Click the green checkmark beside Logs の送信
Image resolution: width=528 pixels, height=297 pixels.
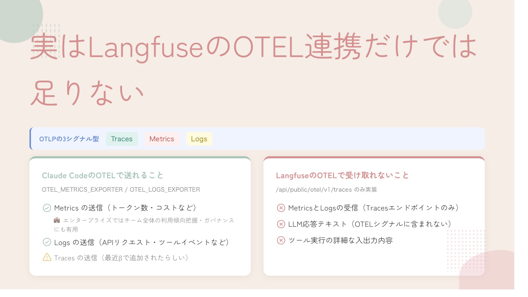coord(47,242)
